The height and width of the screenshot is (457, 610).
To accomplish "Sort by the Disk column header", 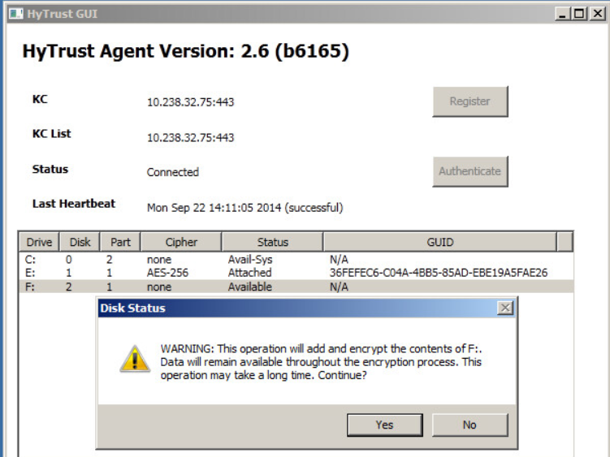I will (80, 242).
